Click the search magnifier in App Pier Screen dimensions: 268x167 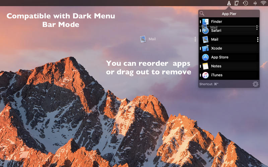tap(202, 14)
